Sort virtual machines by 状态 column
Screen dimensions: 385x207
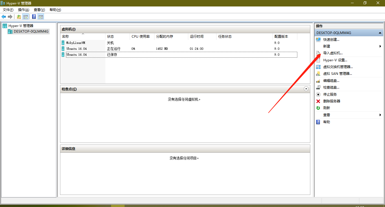[x=118, y=37]
